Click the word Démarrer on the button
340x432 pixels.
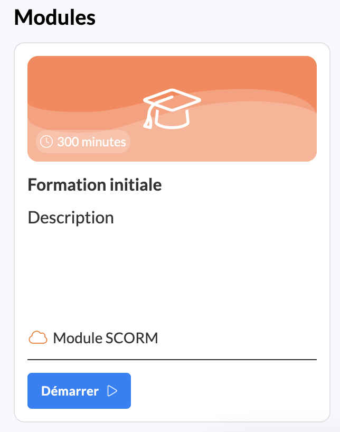click(70, 391)
